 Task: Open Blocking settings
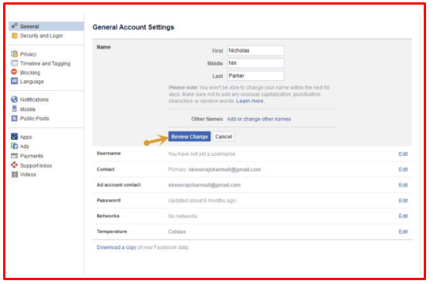point(30,73)
